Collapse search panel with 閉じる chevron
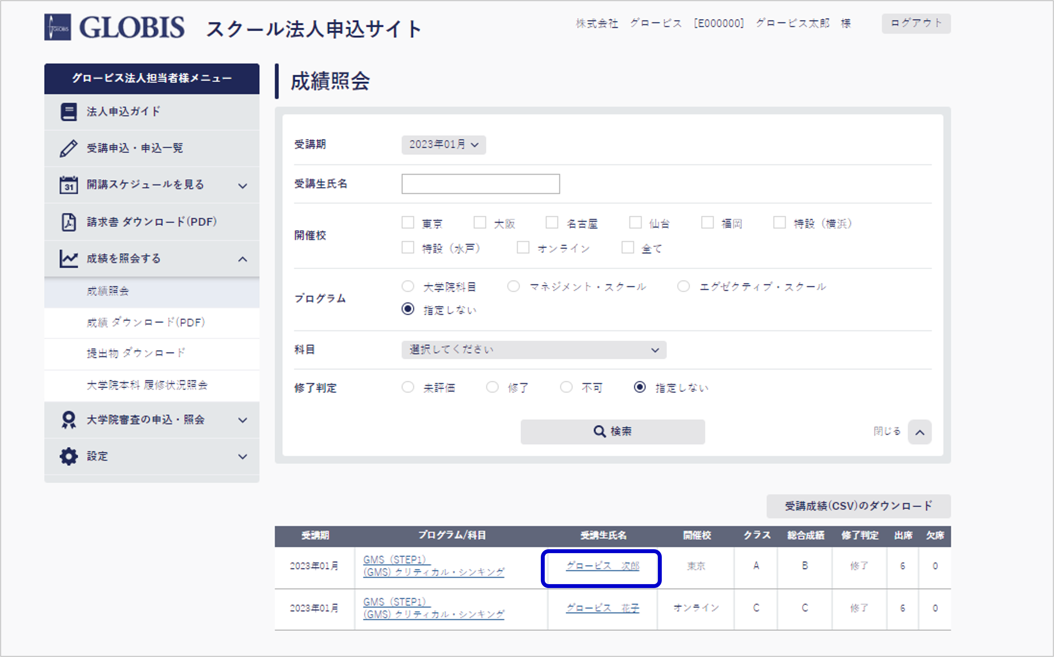This screenshot has width=1054, height=657. click(919, 432)
